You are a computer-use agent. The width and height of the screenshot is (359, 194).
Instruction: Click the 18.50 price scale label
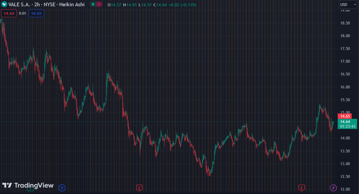[x=345, y=23]
